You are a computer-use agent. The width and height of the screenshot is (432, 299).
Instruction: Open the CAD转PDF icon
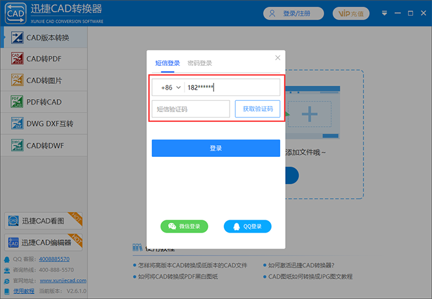[17, 58]
